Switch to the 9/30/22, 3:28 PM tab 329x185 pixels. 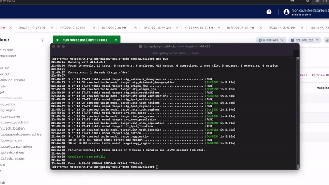(x=282, y=28)
